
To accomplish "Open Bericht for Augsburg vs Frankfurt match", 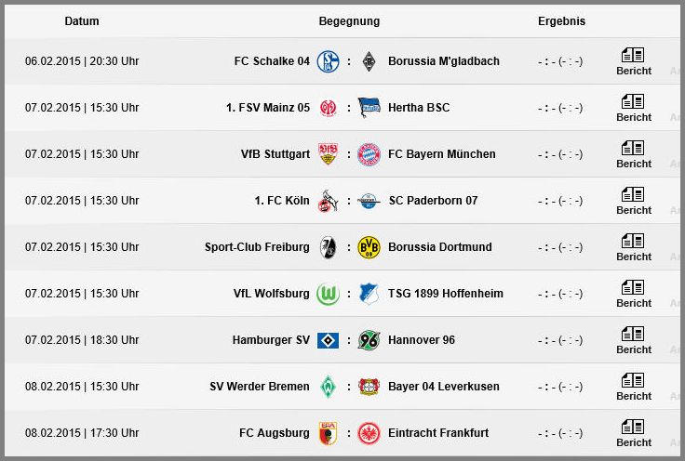I will pyautogui.click(x=634, y=433).
